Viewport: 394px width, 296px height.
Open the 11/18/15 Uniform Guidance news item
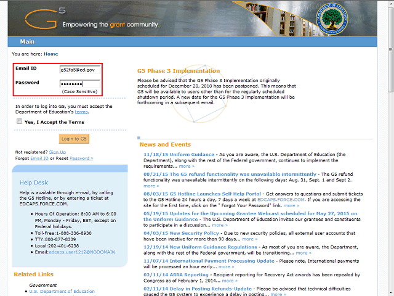(x=179, y=154)
